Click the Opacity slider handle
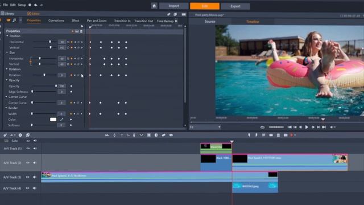Viewport: 364px width, 205px height. click(x=56, y=86)
